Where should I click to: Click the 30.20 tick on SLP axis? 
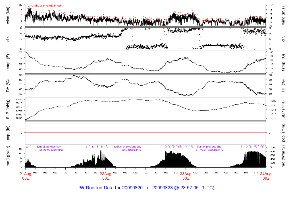19,100
